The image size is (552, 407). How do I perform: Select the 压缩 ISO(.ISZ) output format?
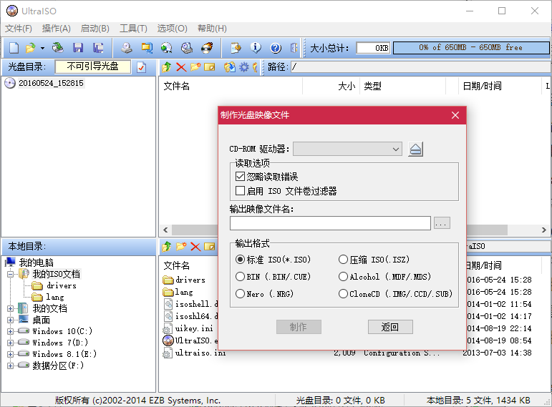[343, 260]
